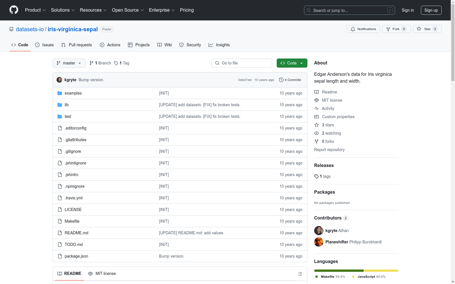Image resolution: width=455 pixels, height=284 pixels.
Task: Click the Makefile language bar segment
Action: coord(339,271)
